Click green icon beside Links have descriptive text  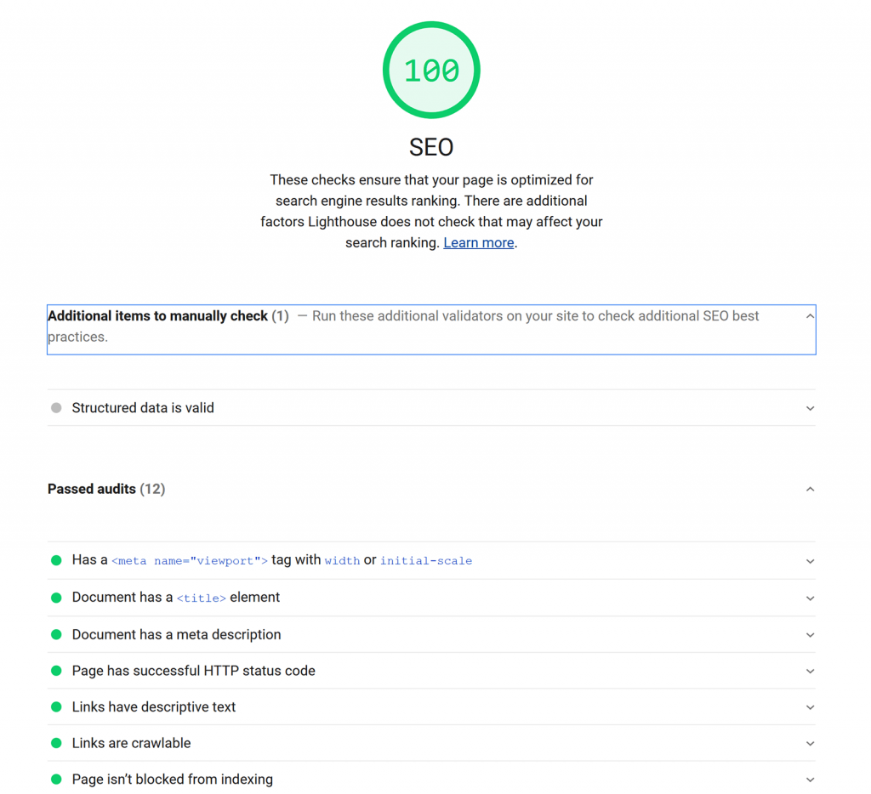tap(56, 706)
